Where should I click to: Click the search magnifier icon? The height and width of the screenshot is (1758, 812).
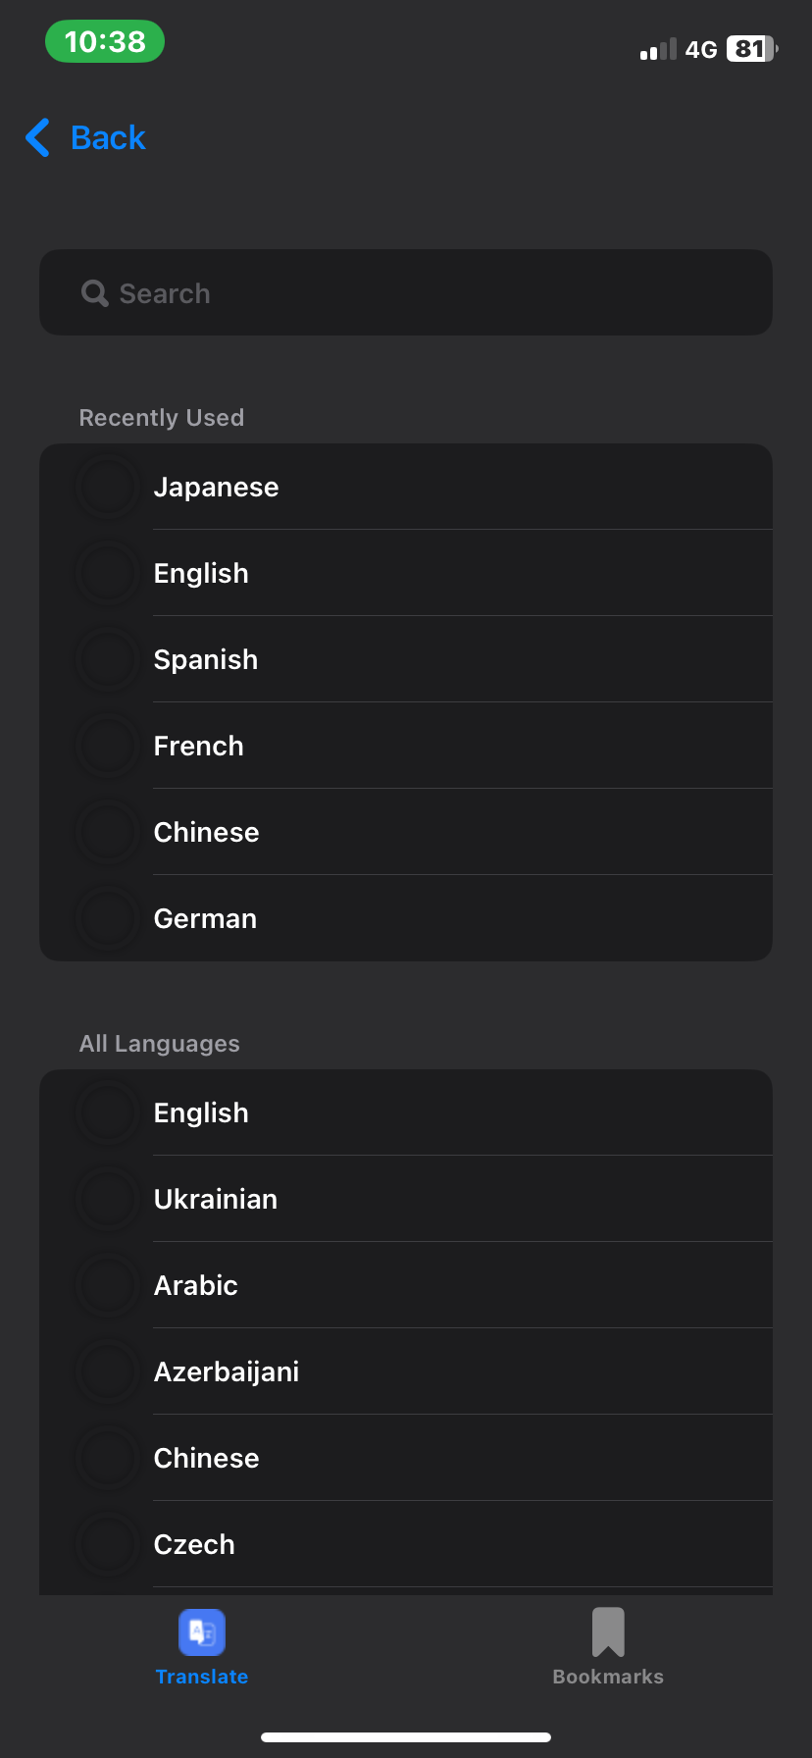tap(95, 293)
